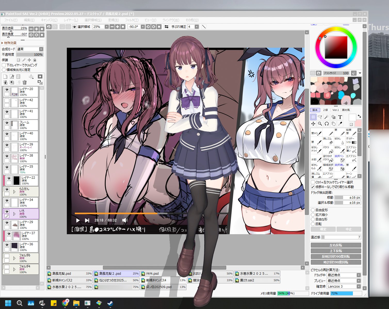389x309 pixels.
Task: Click the trash icon to delete layer
Action: 25,83
